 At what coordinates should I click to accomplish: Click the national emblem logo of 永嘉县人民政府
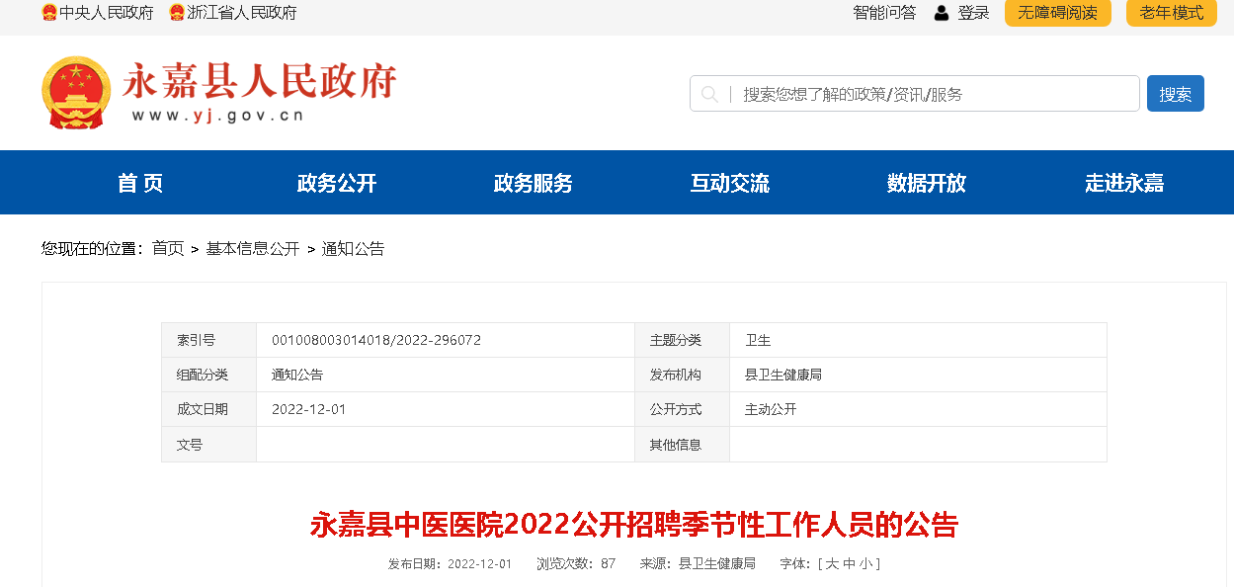77,93
